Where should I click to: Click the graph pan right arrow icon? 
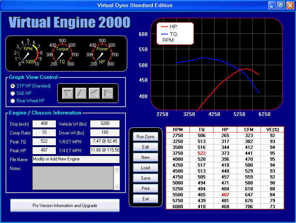108,94
